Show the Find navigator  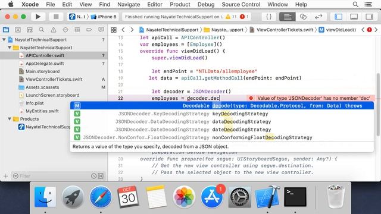click(x=42, y=30)
